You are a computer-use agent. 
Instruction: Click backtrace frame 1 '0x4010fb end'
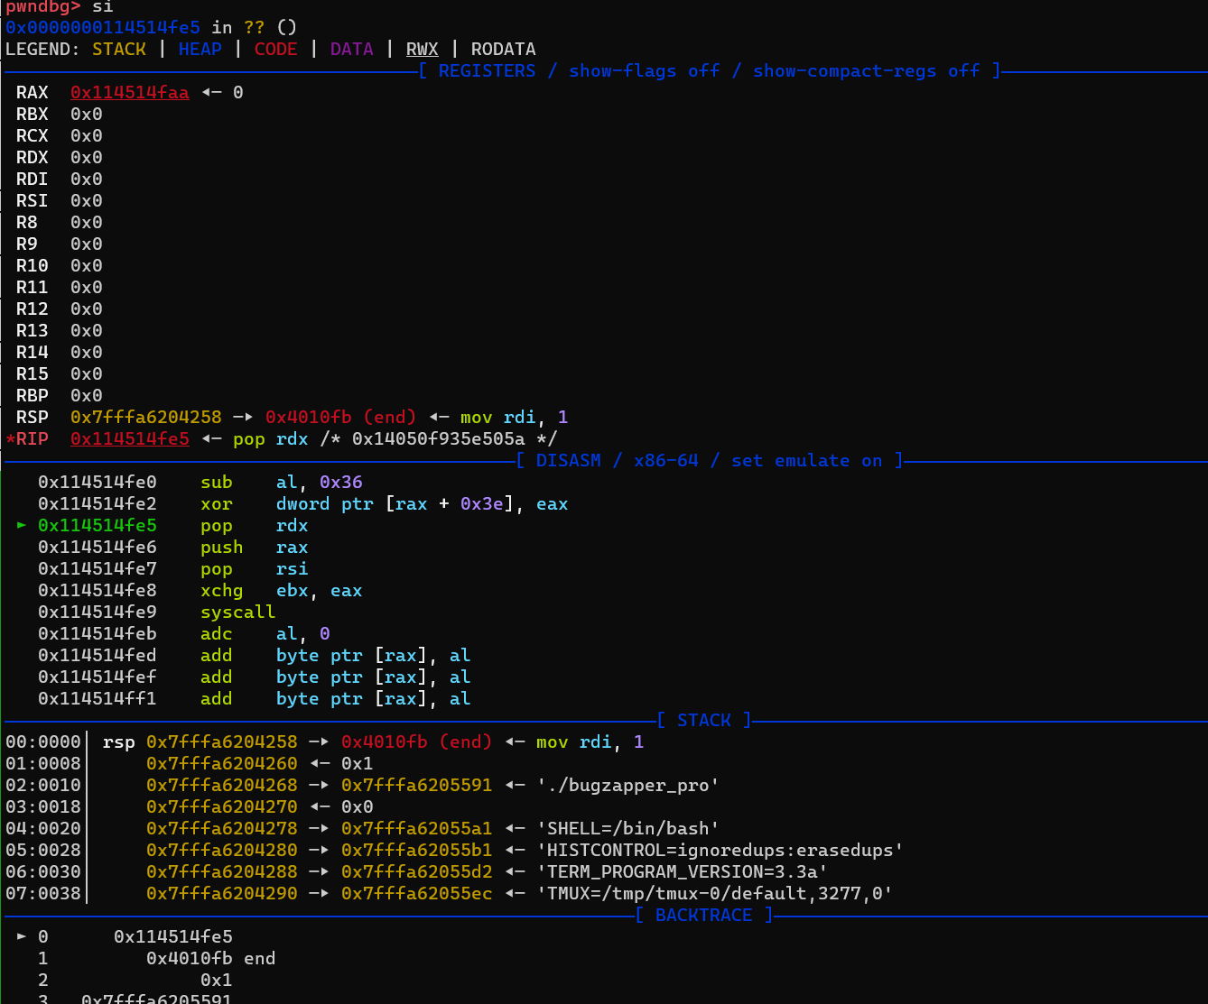[211, 959]
